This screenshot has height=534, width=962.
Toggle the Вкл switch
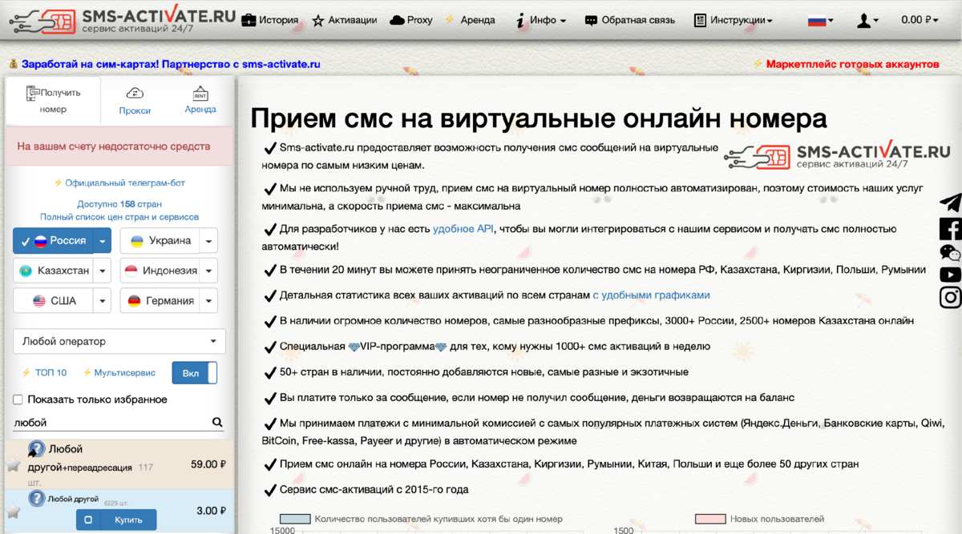tap(195, 373)
